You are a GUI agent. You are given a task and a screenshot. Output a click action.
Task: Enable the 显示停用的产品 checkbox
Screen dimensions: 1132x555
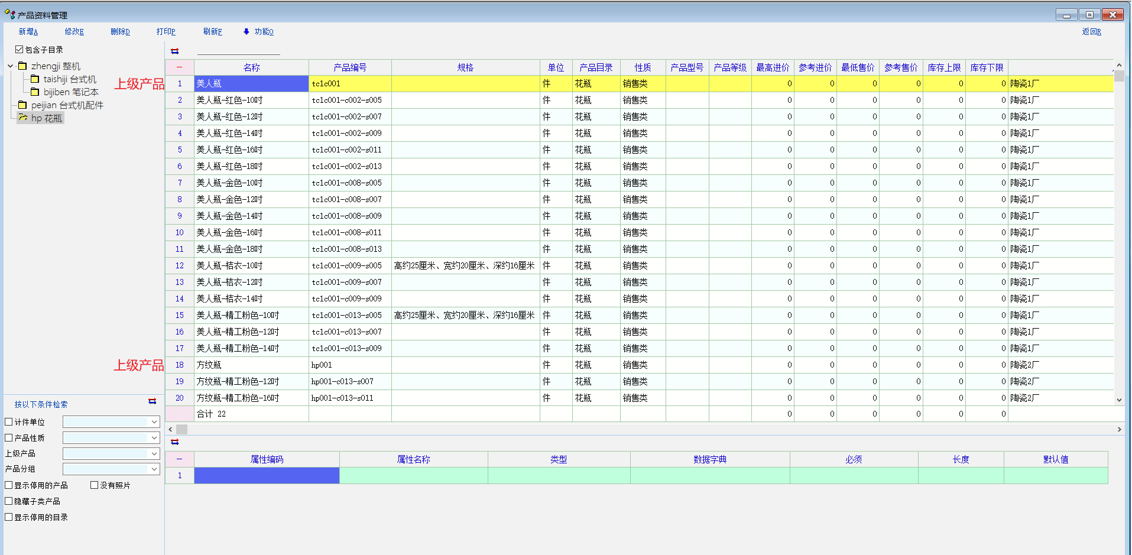[x=9, y=485]
